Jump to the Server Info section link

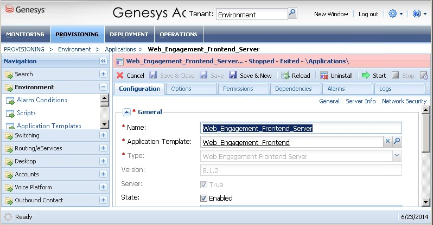coord(361,101)
